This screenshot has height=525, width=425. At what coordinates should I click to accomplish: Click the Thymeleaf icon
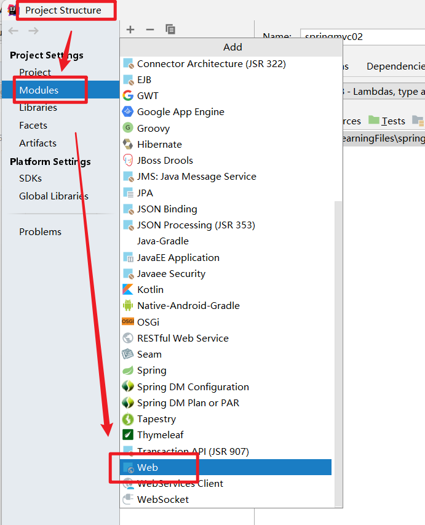pyautogui.click(x=128, y=435)
